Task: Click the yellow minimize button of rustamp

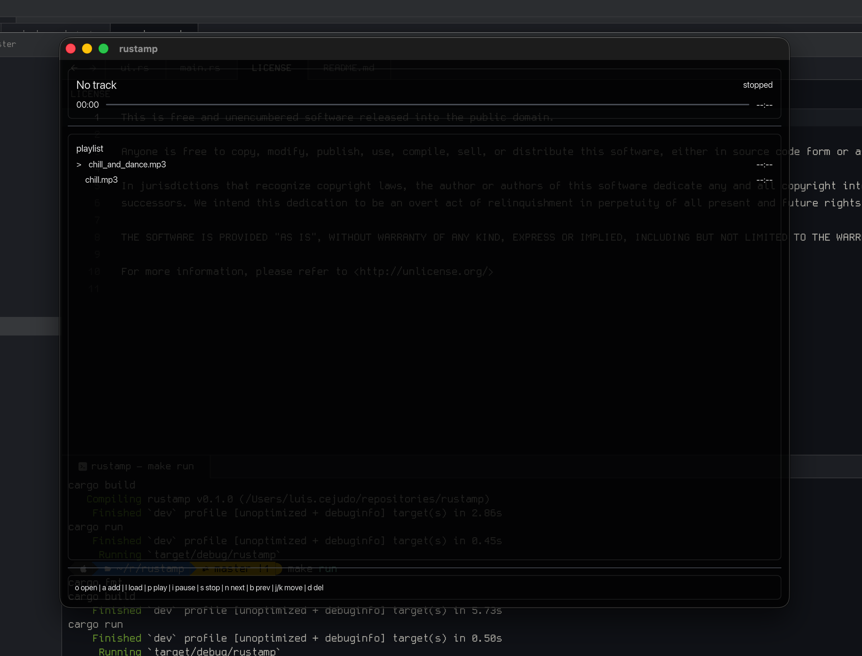Action: [87, 49]
